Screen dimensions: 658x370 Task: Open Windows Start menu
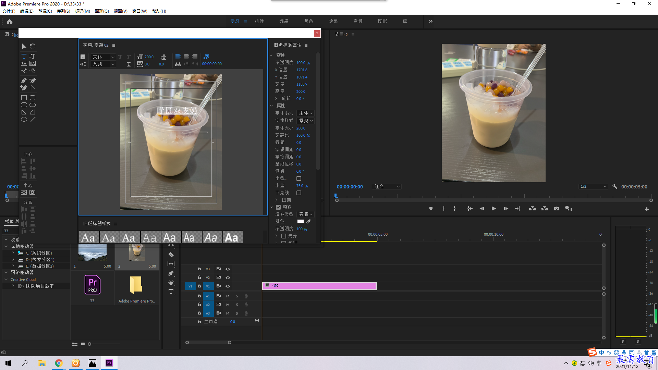pyautogui.click(x=8, y=363)
